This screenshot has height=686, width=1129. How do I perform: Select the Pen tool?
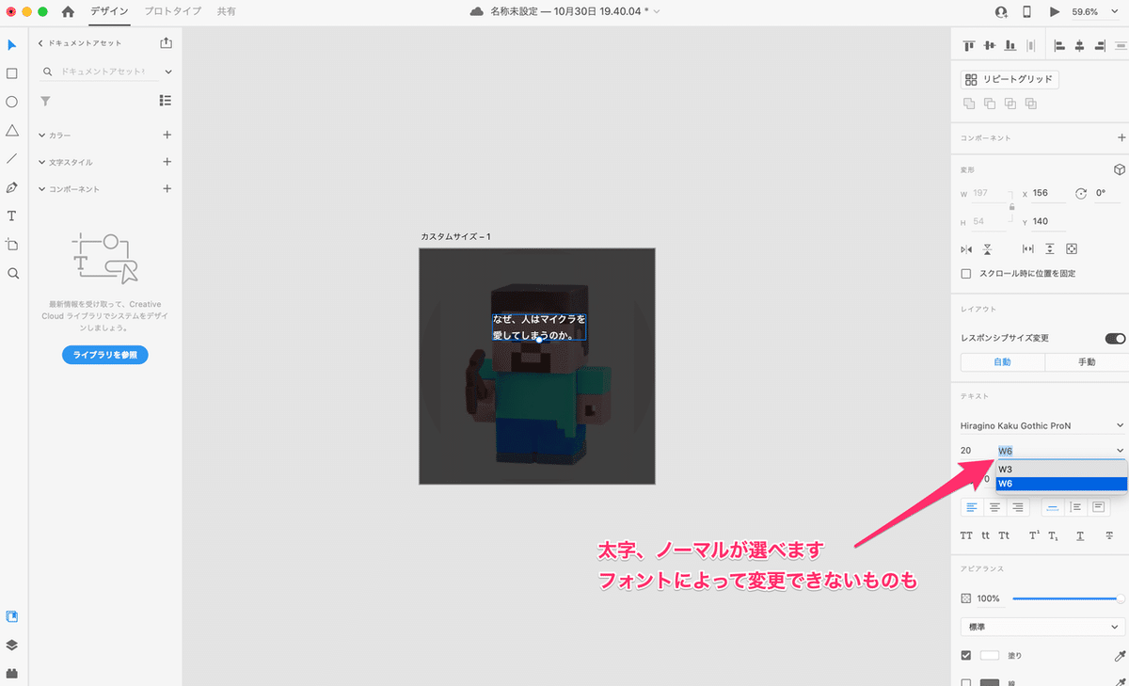tap(11, 186)
